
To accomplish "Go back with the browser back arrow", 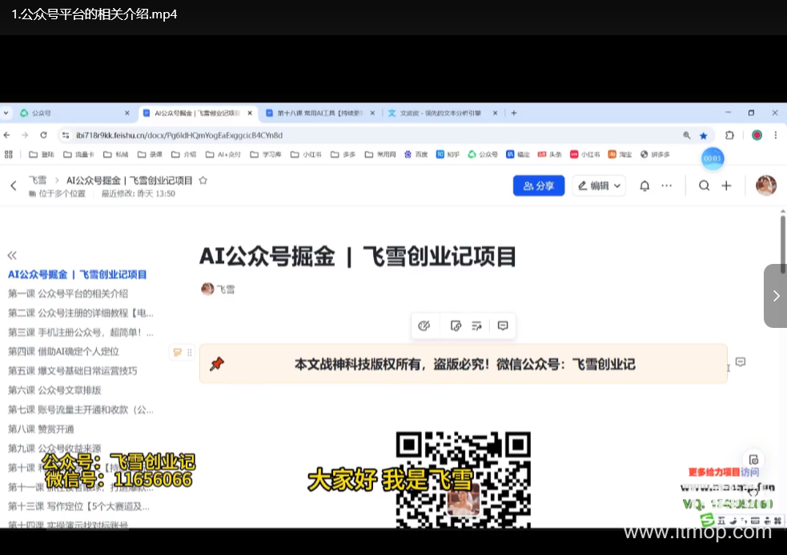I will [x=7, y=135].
